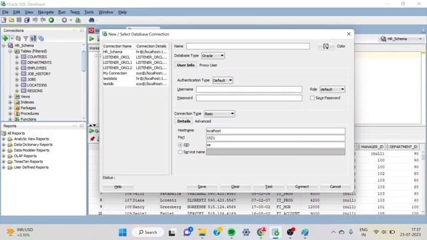427x240 pixels.
Task: Select the Service name radio button
Action: pos(180,152)
